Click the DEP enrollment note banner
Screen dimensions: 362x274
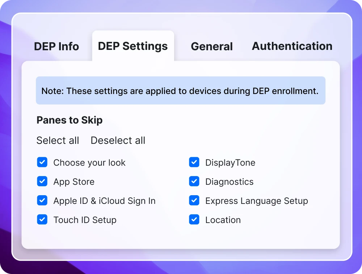click(181, 91)
